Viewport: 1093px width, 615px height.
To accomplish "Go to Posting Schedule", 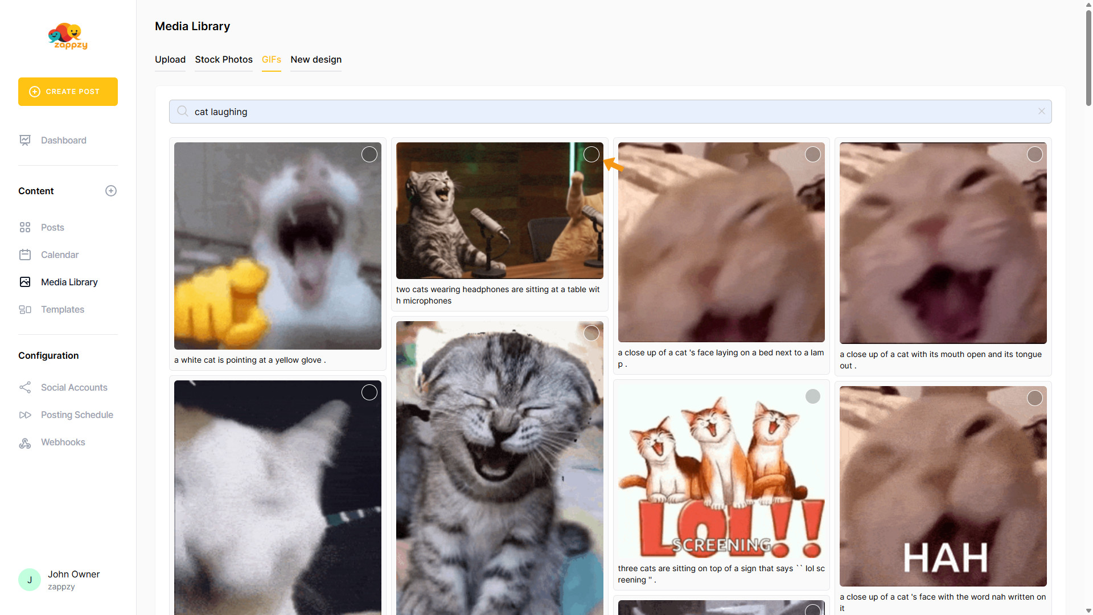I will pos(76,415).
